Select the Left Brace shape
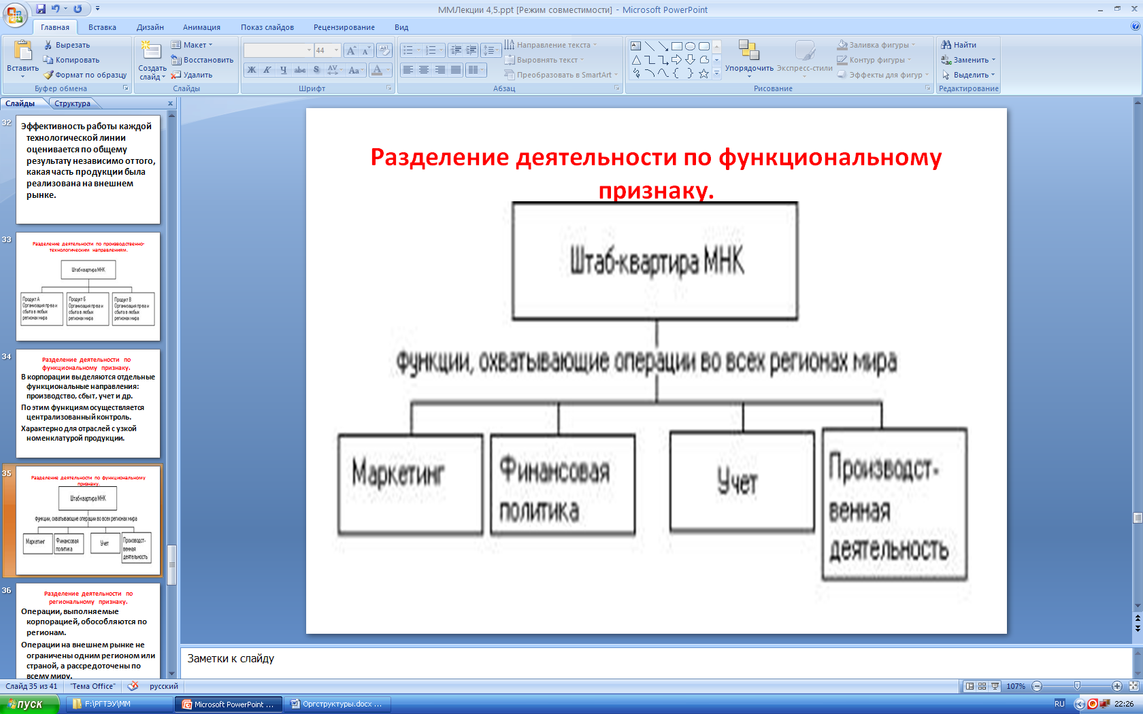This screenshot has height=714, width=1143. point(677,73)
